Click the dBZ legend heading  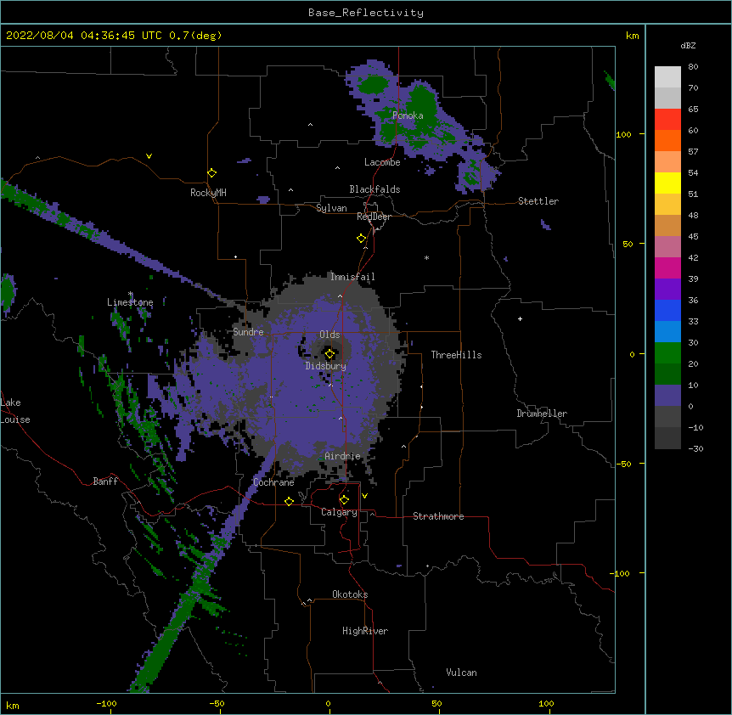(x=688, y=45)
